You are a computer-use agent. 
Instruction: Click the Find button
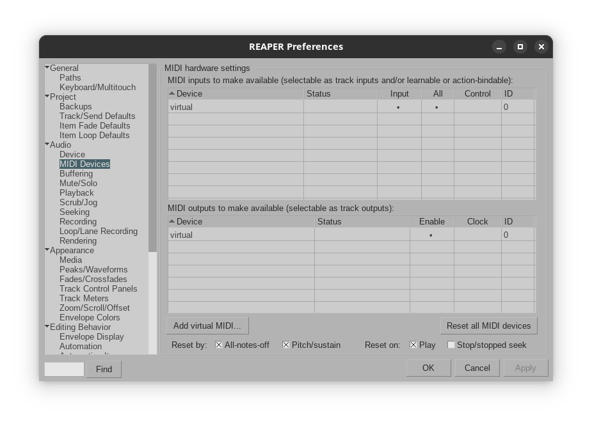[104, 369]
